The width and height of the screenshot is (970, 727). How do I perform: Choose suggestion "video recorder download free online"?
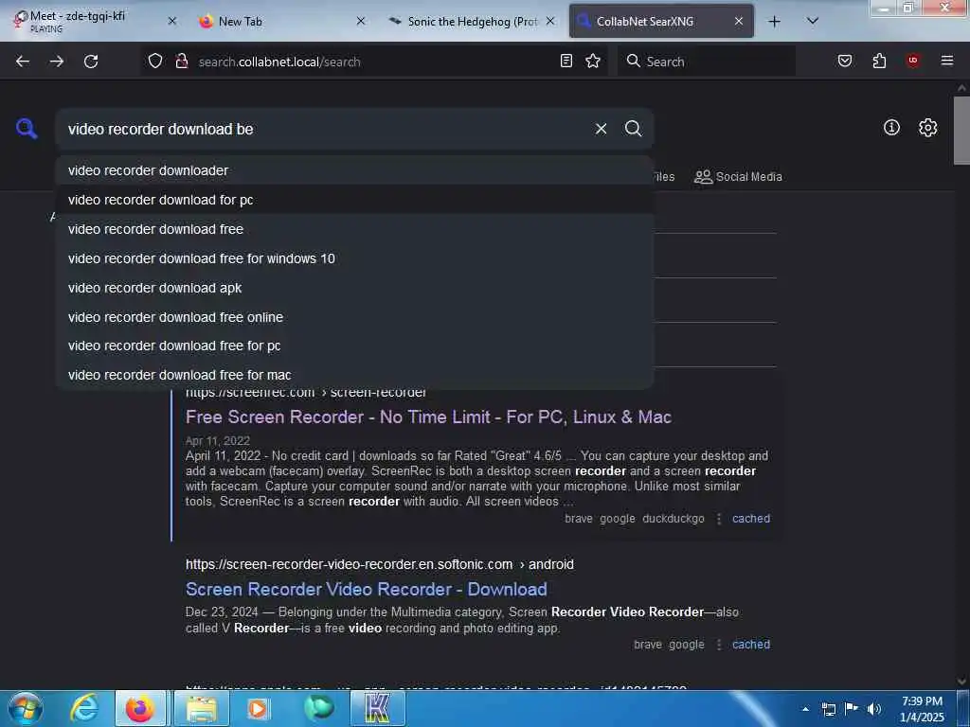click(x=354, y=316)
